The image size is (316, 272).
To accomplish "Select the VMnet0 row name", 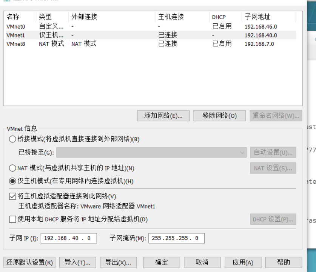I will (16, 26).
